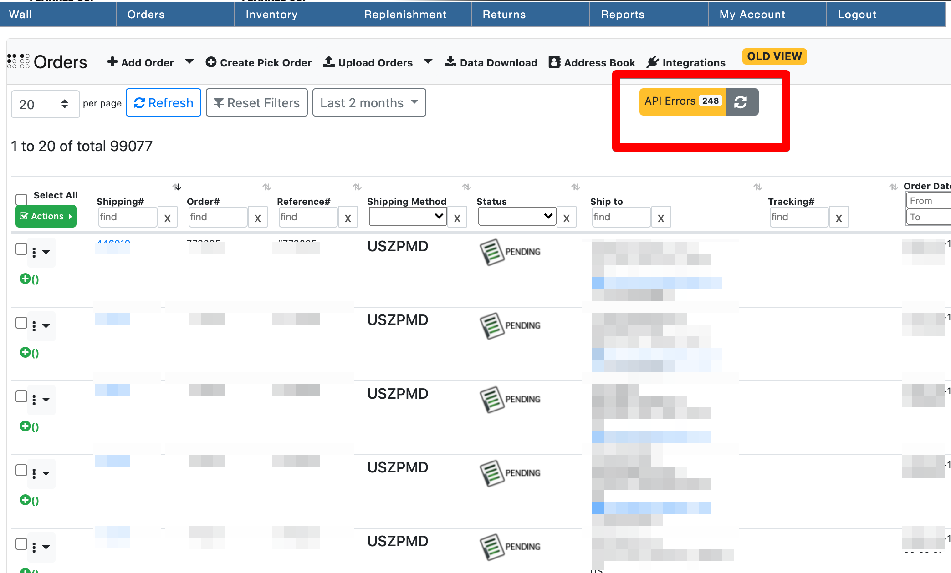Switch to OLD VIEW

pyautogui.click(x=774, y=56)
